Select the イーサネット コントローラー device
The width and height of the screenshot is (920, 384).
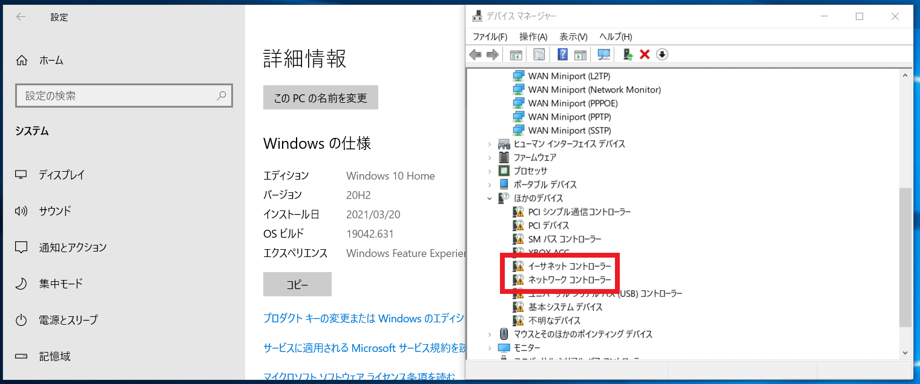point(570,266)
